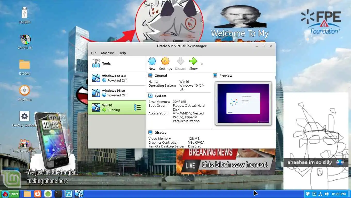
Task: Open the DOOM folder on desktop
Action: click(x=25, y=67)
